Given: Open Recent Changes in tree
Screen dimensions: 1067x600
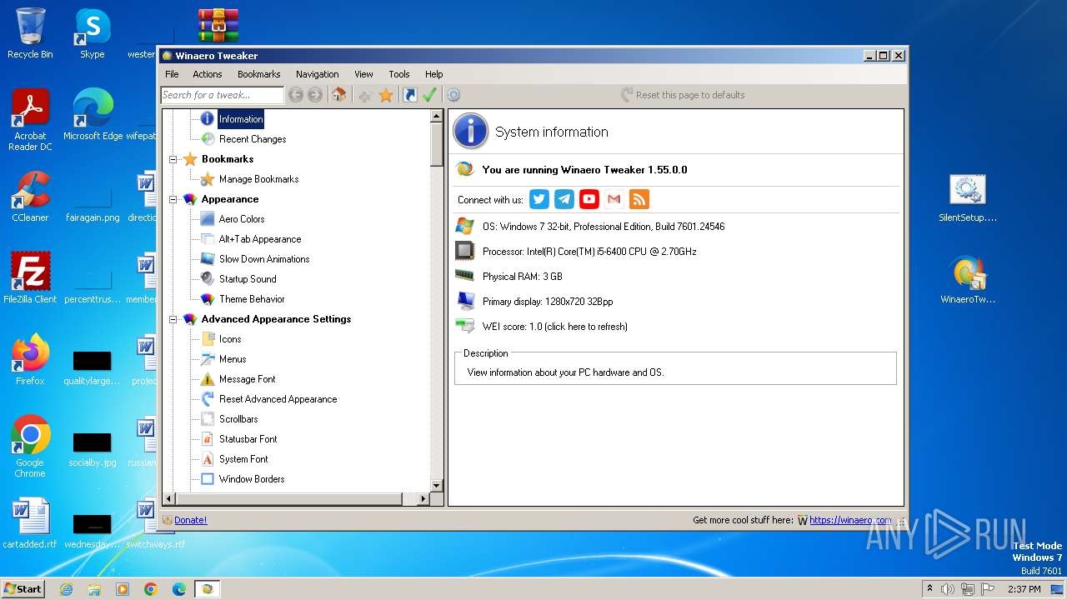Looking at the screenshot, I should pos(253,139).
